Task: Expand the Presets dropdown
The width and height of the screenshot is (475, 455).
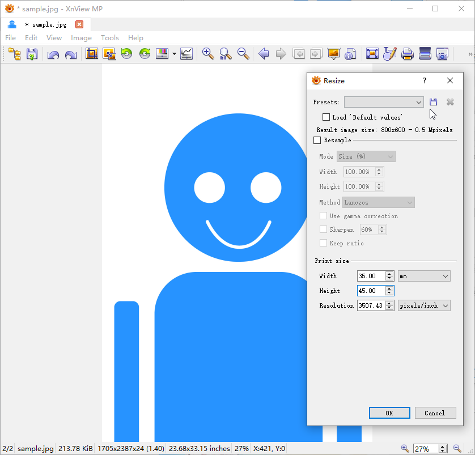Action: [384, 102]
